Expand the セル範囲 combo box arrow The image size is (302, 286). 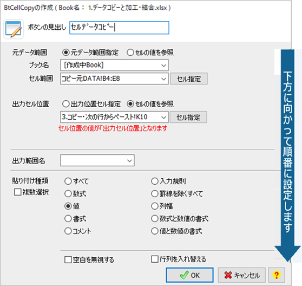pos(163,79)
